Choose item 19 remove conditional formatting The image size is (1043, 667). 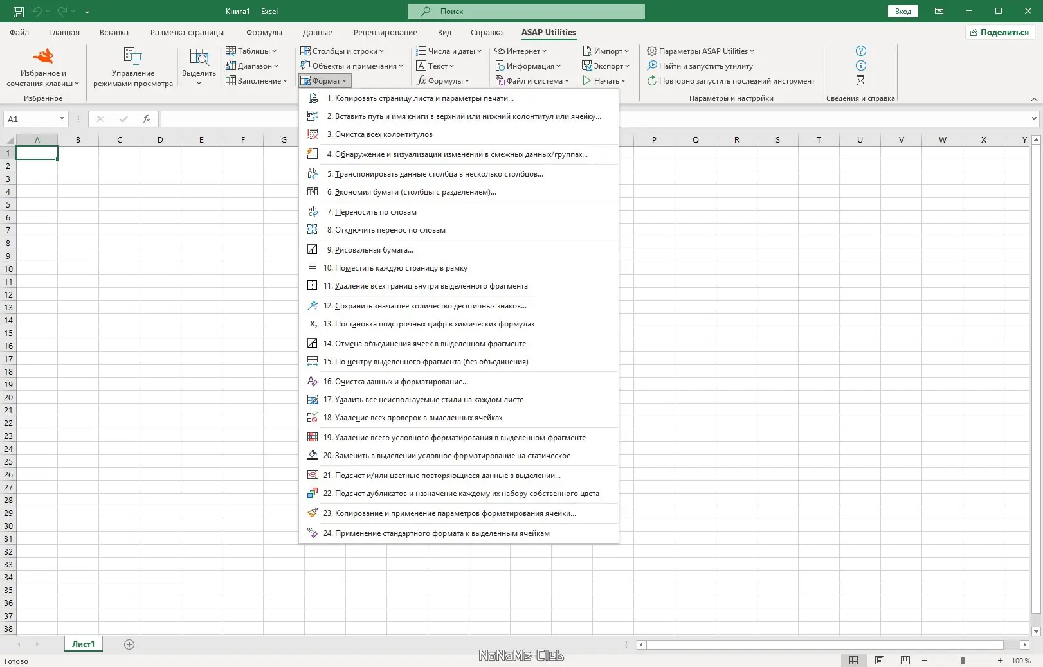[x=459, y=438]
